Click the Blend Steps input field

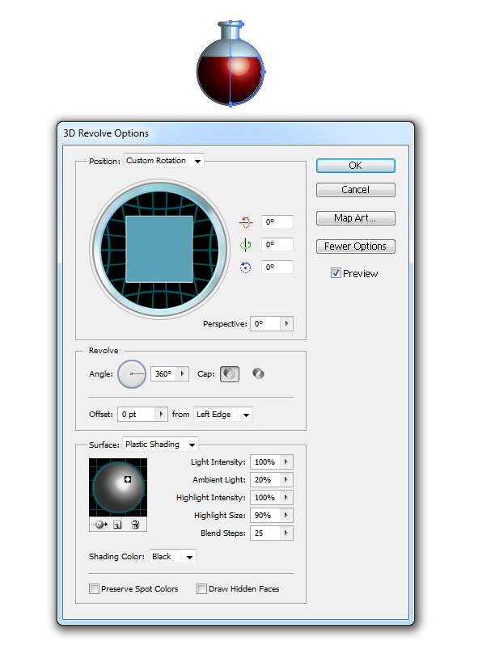tap(265, 533)
